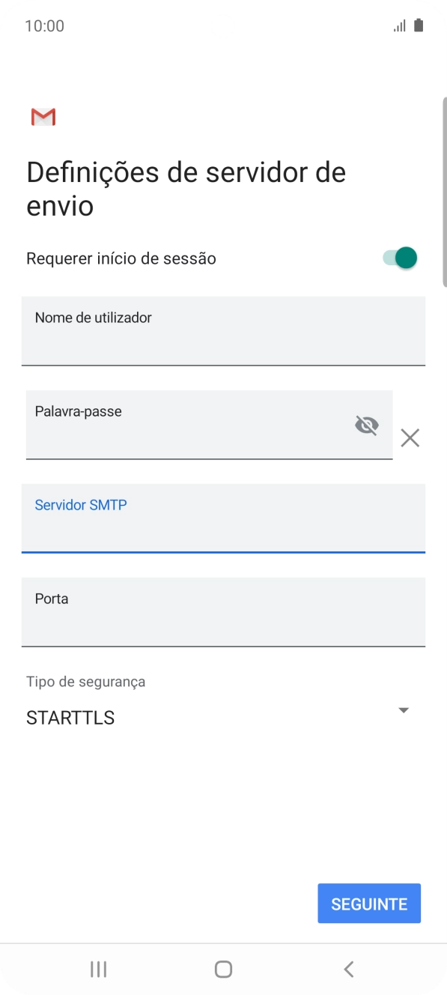
Task: Select the Definições de servidor de envio heading
Action: click(x=186, y=188)
